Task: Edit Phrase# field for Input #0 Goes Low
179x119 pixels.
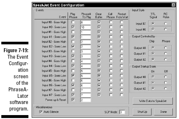Action: (x=86, y=27)
